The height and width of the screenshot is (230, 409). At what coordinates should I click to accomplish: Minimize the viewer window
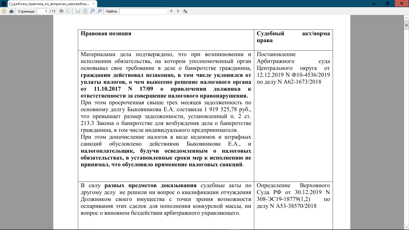pos(374,3)
